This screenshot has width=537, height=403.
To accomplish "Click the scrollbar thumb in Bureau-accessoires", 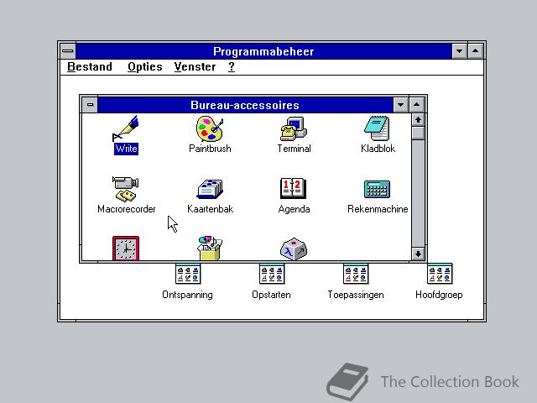I will coord(418,133).
